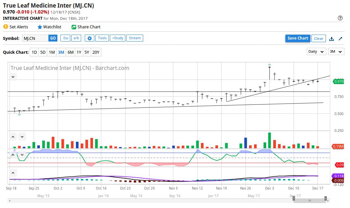Select 20Y quick chart
Image resolution: width=350 pixels, height=208 pixels.
[x=96, y=52]
